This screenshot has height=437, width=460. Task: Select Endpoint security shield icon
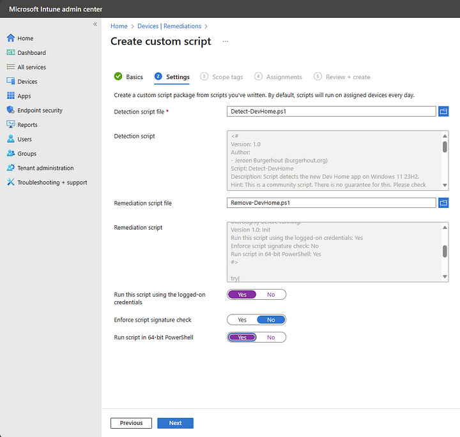coord(11,110)
